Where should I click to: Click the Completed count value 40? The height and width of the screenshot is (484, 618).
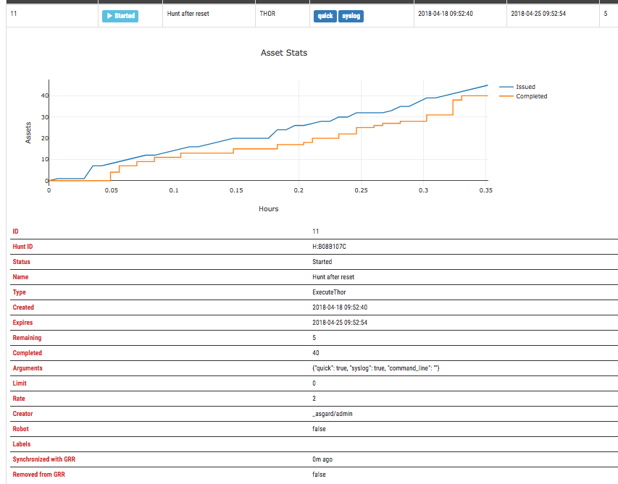pyautogui.click(x=316, y=353)
